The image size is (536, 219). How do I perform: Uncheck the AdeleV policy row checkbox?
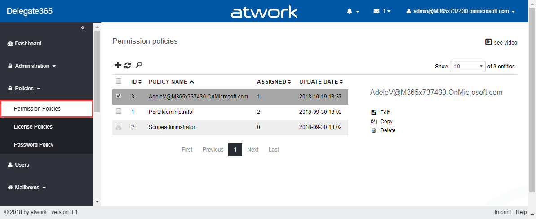click(119, 96)
